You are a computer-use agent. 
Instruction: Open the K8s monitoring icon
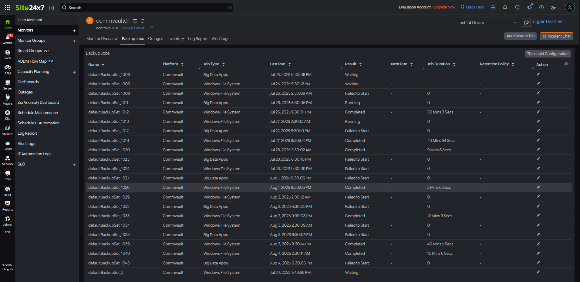coord(8,113)
